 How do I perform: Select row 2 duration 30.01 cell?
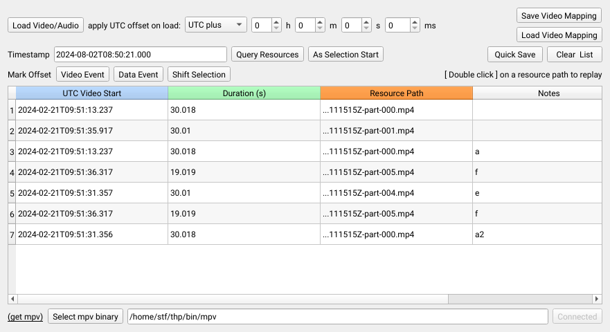244,131
